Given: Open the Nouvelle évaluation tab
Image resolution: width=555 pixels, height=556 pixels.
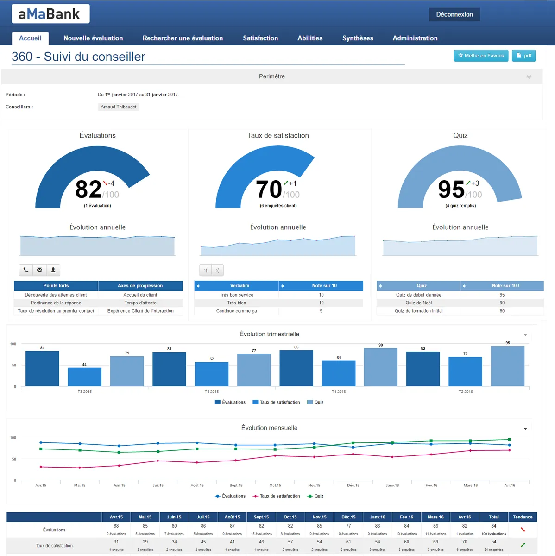Looking at the screenshot, I should 93,38.
